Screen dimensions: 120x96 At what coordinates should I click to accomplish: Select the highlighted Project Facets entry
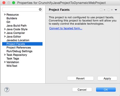[x=22, y=44]
